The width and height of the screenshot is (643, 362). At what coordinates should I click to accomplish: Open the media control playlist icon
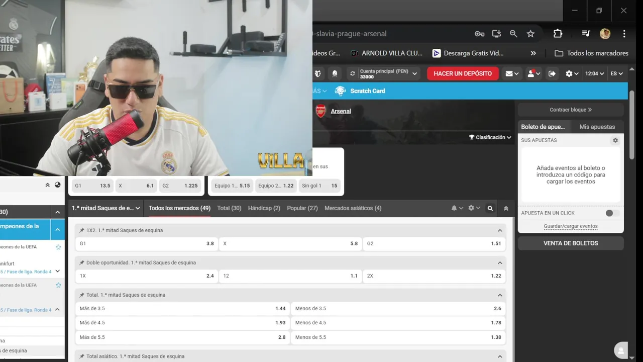[586, 34]
